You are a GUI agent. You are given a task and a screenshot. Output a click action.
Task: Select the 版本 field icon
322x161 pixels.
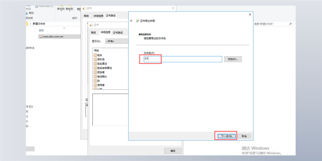[x=95, y=55]
